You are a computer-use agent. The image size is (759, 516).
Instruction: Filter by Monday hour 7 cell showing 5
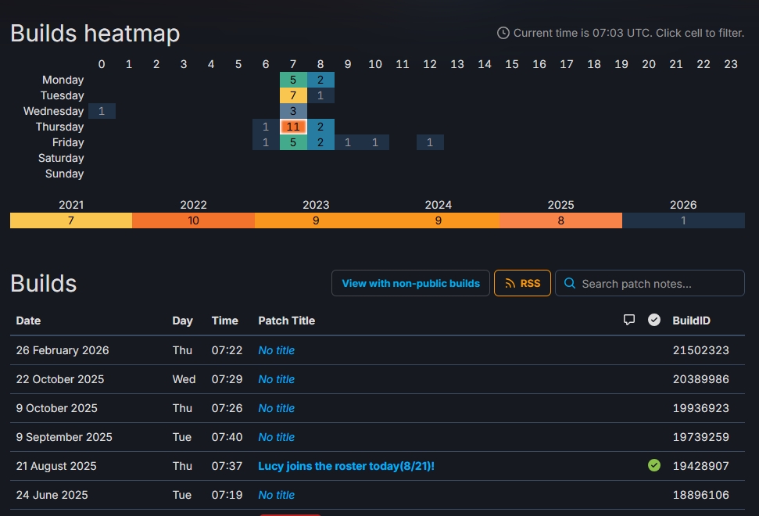(x=293, y=80)
